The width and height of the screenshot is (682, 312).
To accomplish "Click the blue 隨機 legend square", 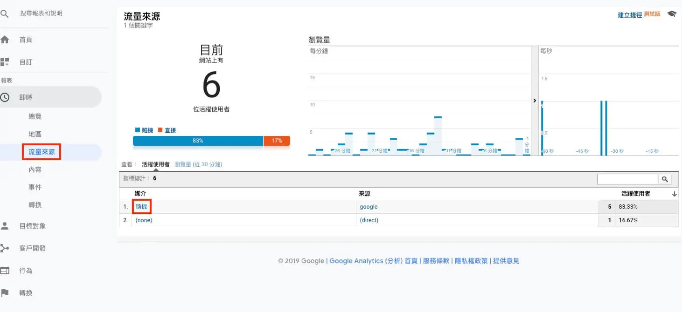I will click(137, 130).
